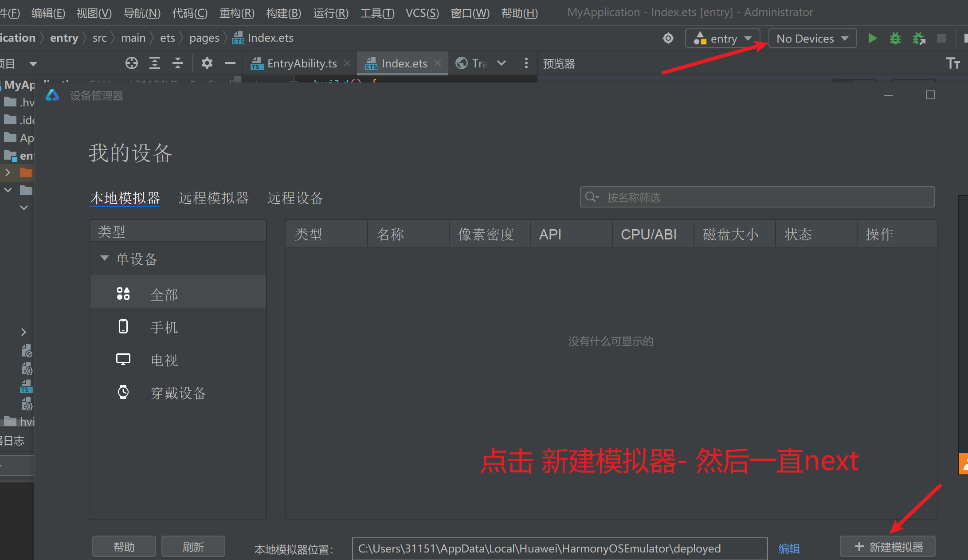
Task: Click the green Run button
Action: (872, 39)
